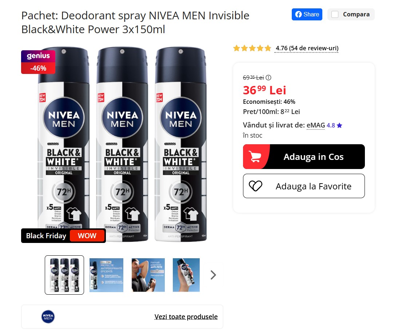Open the 4.76 (54 de review-uri) link
This screenshot has width=402, height=334.
pos(307,48)
